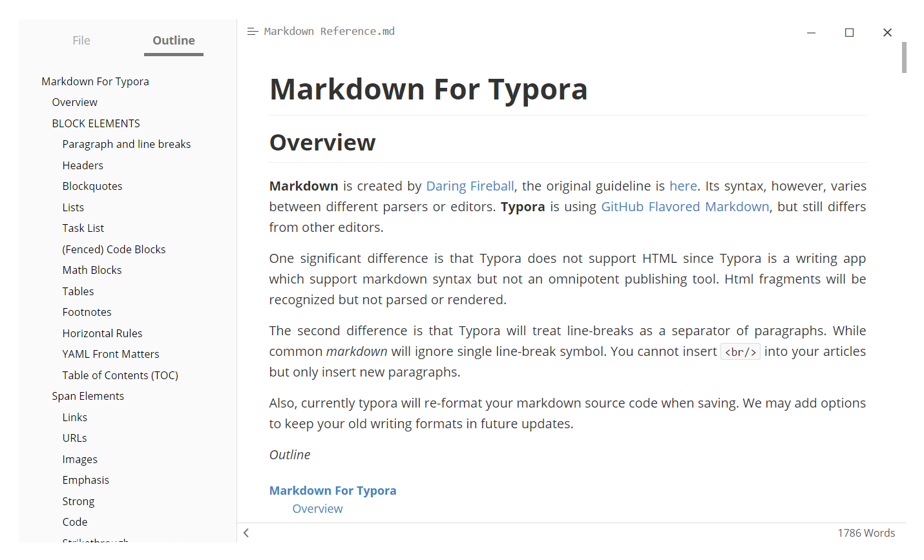Switch to the File tab
Image resolution: width=924 pixels, height=560 pixels.
point(81,41)
